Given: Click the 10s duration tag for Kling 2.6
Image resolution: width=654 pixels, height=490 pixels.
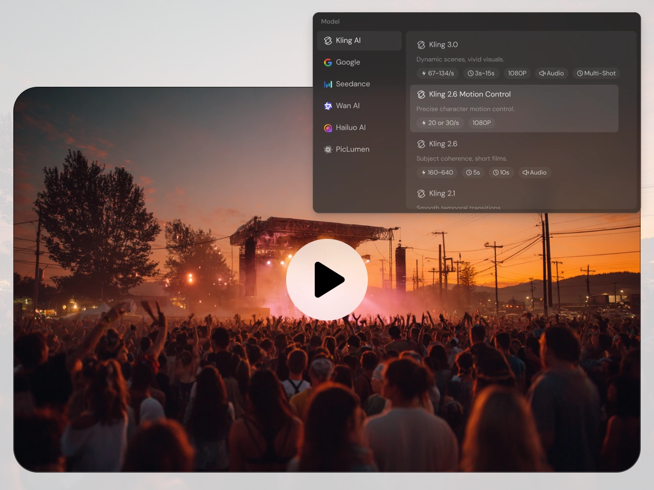Looking at the screenshot, I should coord(501,173).
